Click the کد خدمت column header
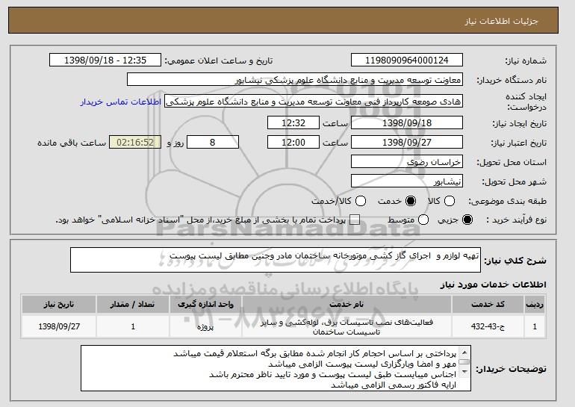 point(488,305)
